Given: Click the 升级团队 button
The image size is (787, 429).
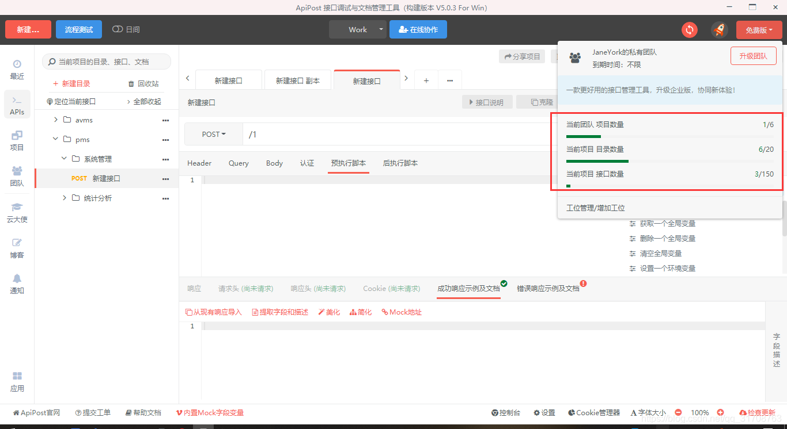Looking at the screenshot, I should coord(754,56).
